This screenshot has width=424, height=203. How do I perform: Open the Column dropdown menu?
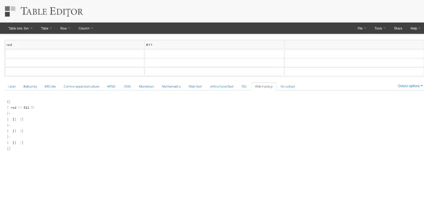pyautogui.click(x=85, y=28)
